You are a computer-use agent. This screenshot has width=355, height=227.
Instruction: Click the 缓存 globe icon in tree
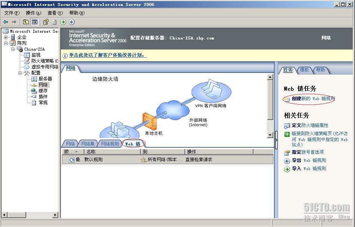point(34,91)
